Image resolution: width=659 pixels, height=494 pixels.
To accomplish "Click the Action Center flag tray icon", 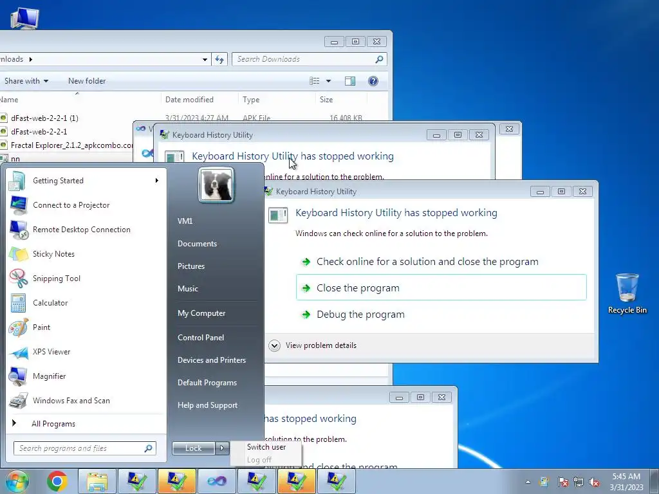I will click(562, 482).
